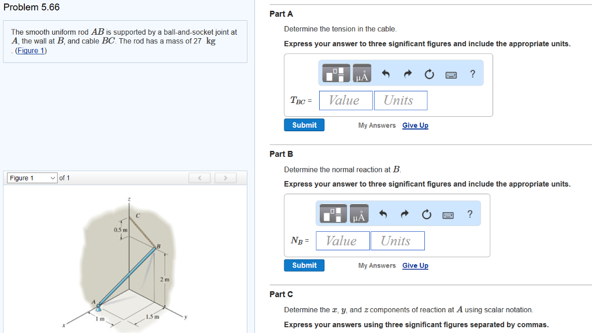Submit the answer for Part A
This screenshot has height=333, width=592.
coord(304,125)
